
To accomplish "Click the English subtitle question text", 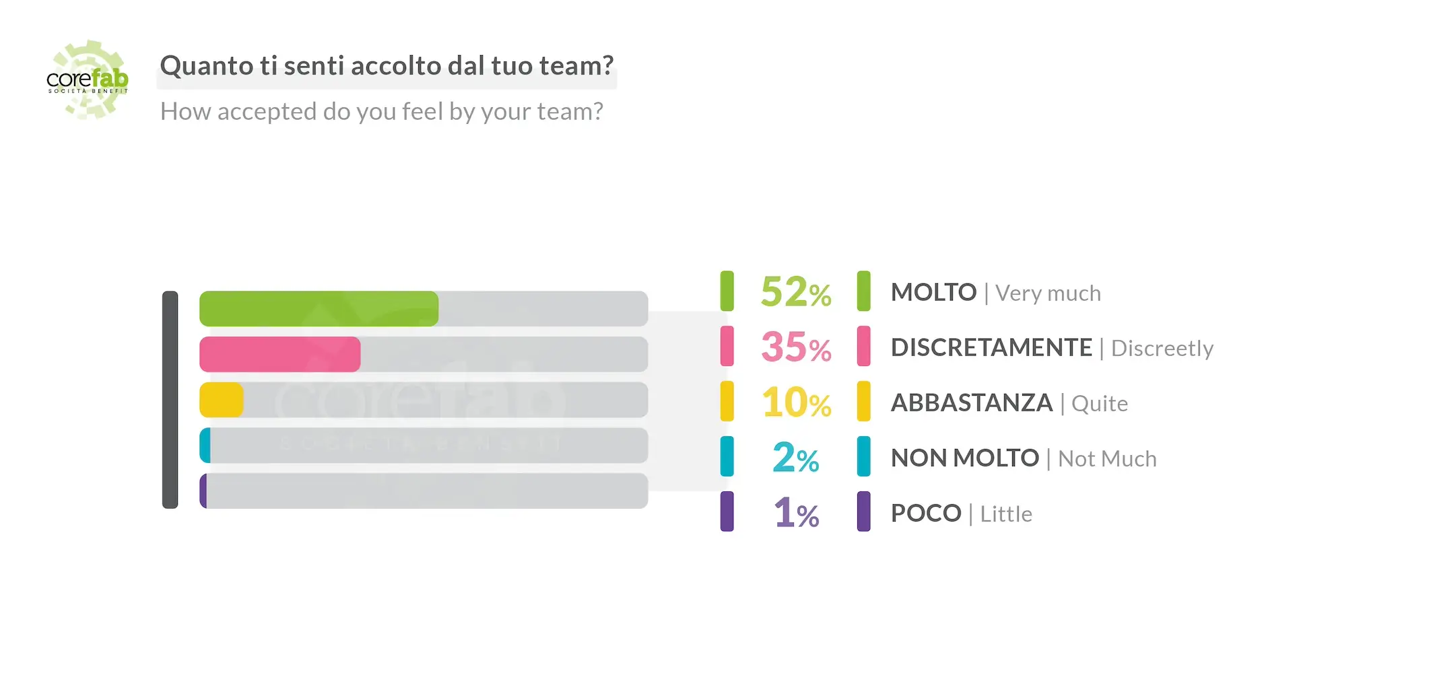I will (x=381, y=112).
